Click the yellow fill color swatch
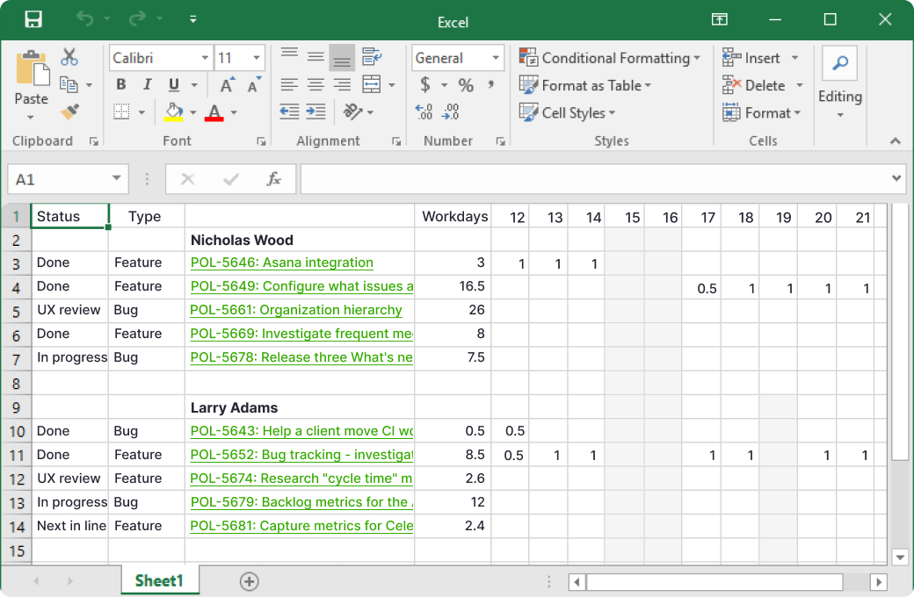The width and height of the screenshot is (914, 597). [x=172, y=112]
